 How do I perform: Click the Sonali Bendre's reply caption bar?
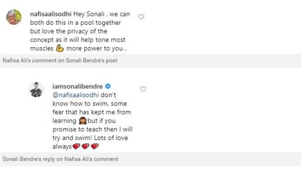151,159
